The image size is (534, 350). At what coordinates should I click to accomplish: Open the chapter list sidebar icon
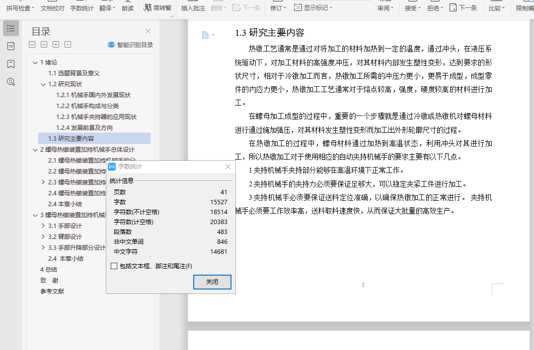click(11, 46)
